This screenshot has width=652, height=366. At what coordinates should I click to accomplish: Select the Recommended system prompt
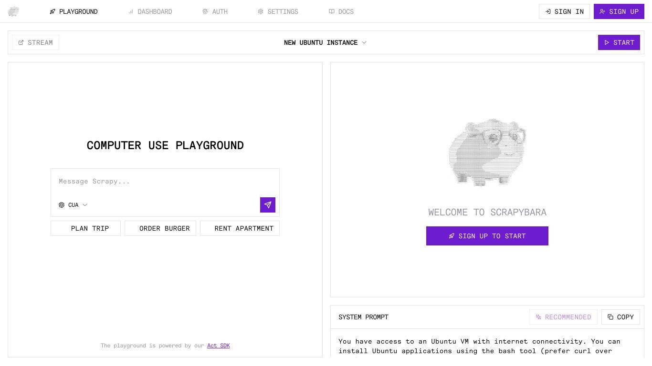click(x=563, y=317)
